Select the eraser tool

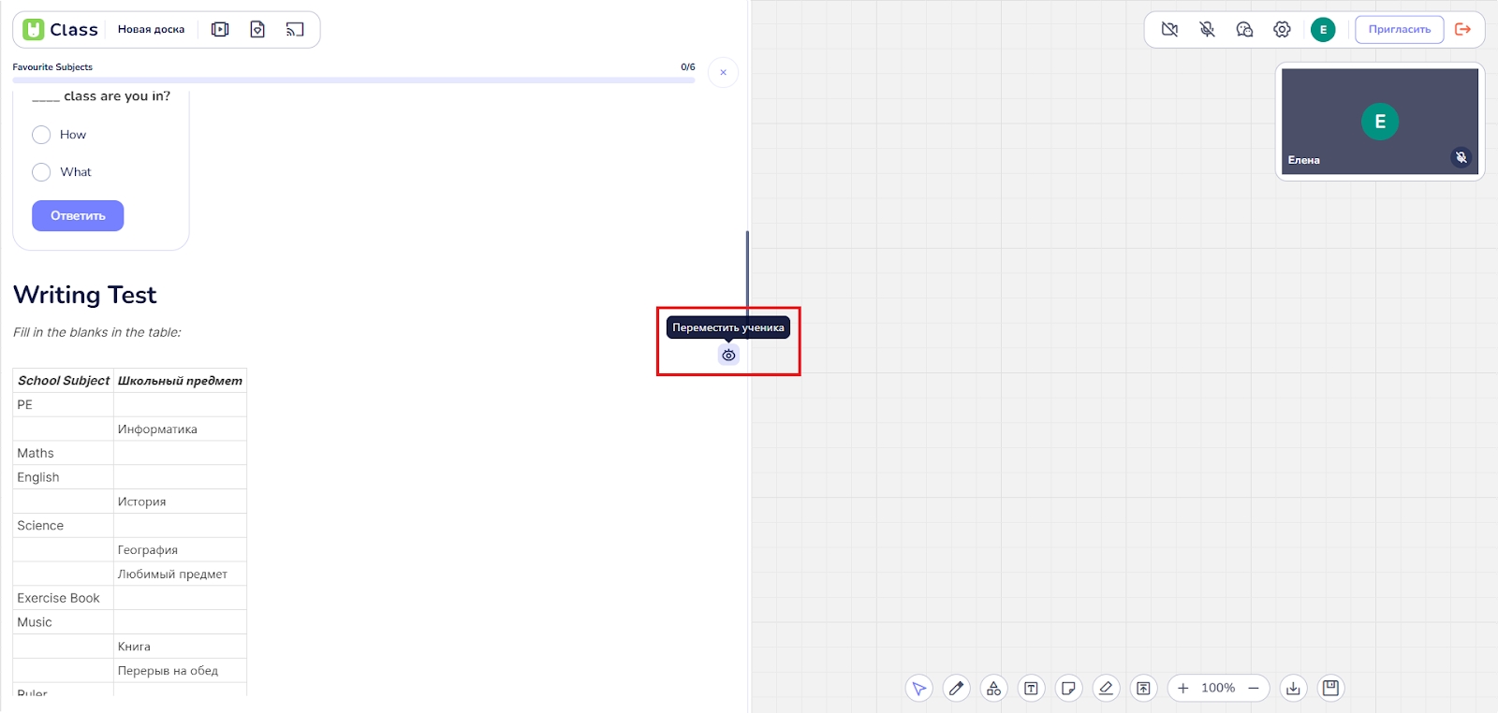tap(1106, 689)
